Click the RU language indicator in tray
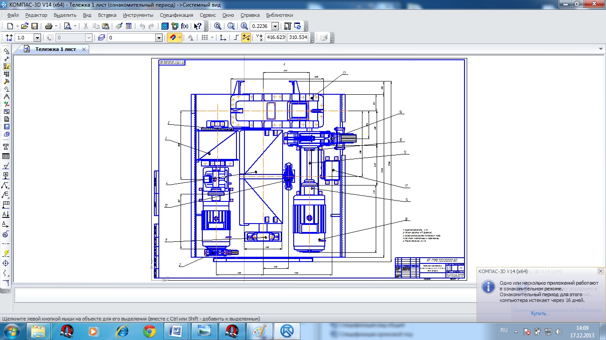 point(504,331)
